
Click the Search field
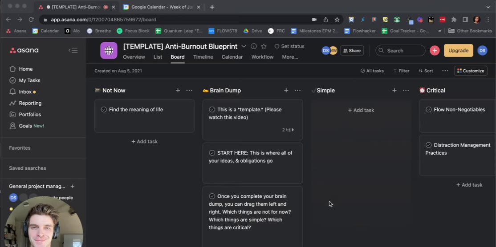pos(400,51)
